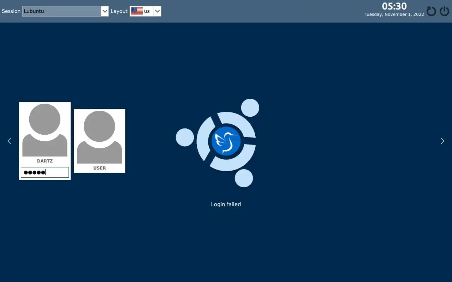Click the Login failed message

tap(226, 204)
